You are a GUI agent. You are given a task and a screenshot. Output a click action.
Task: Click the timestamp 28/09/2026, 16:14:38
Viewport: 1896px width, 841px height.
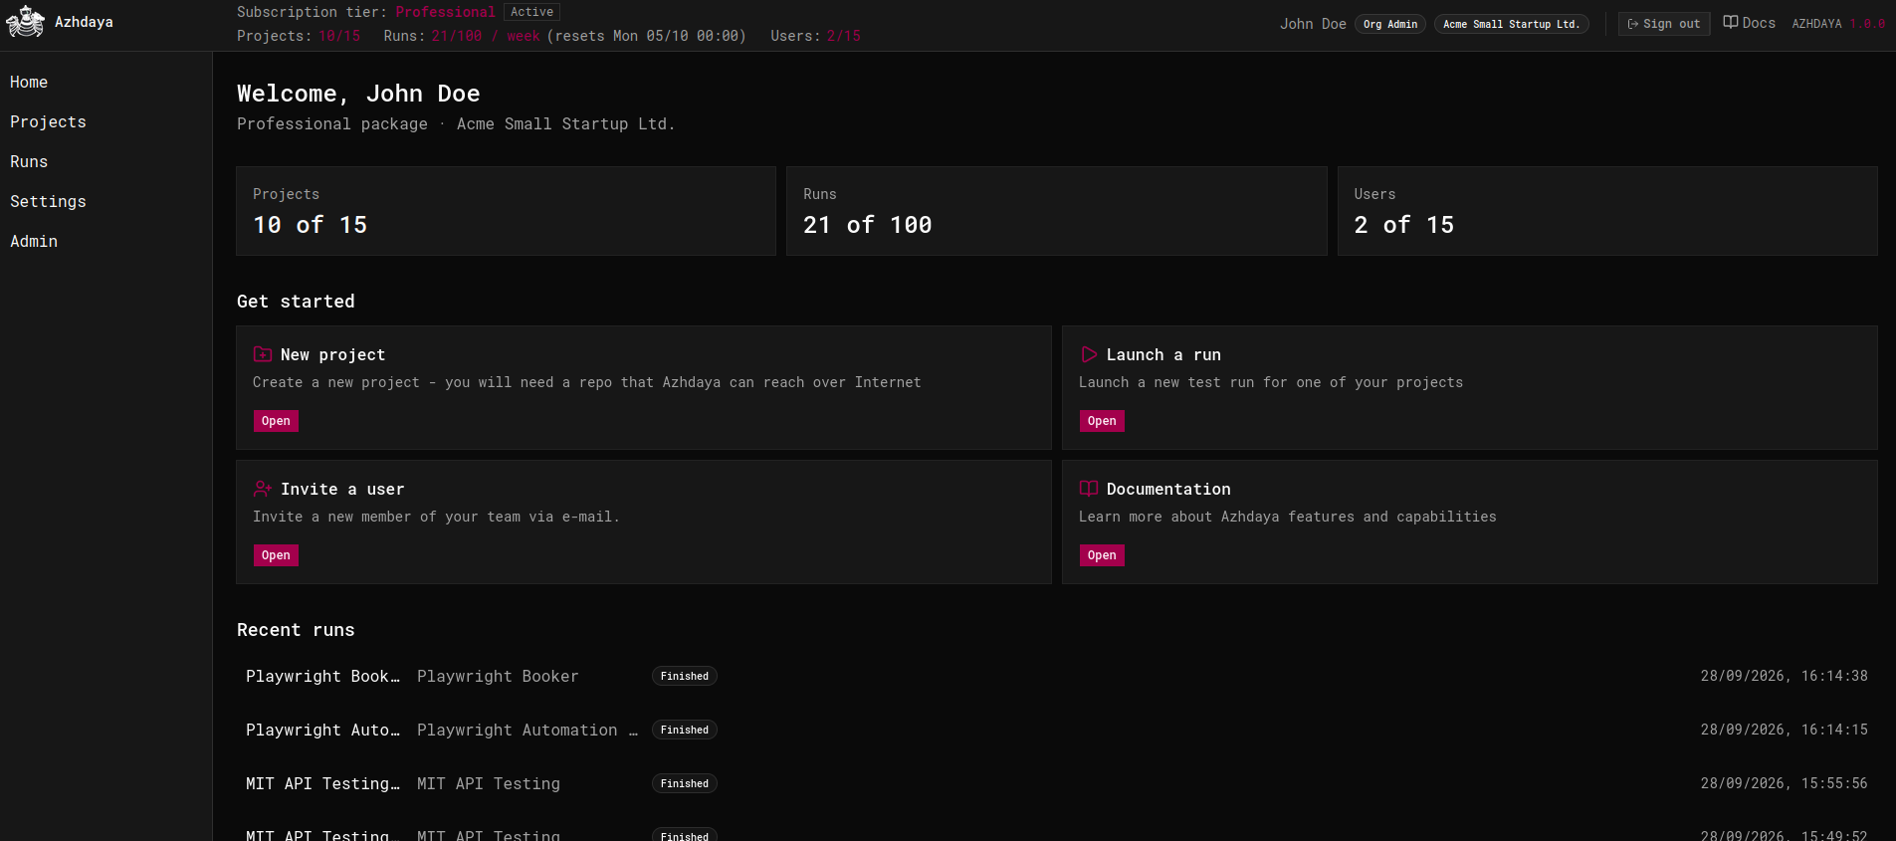tap(1784, 677)
